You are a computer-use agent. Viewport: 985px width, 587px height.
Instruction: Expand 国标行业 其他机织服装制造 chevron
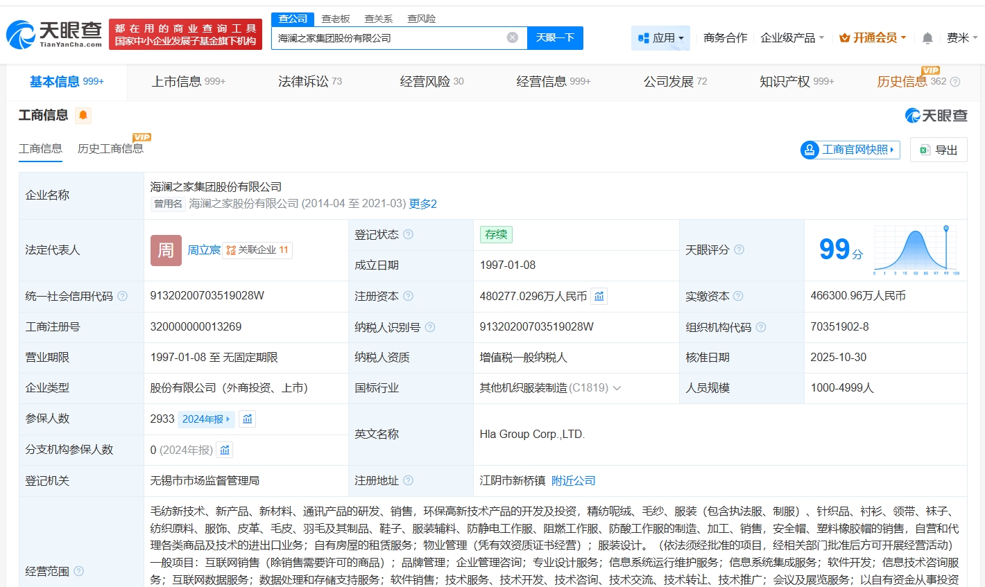[x=617, y=388]
